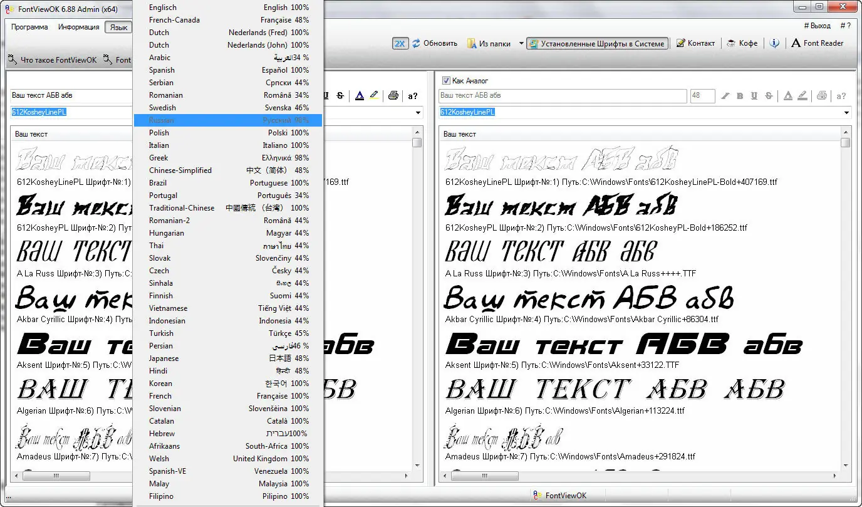The image size is (862, 507).
Task: Click inside the font size field showing 48
Action: pos(702,96)
